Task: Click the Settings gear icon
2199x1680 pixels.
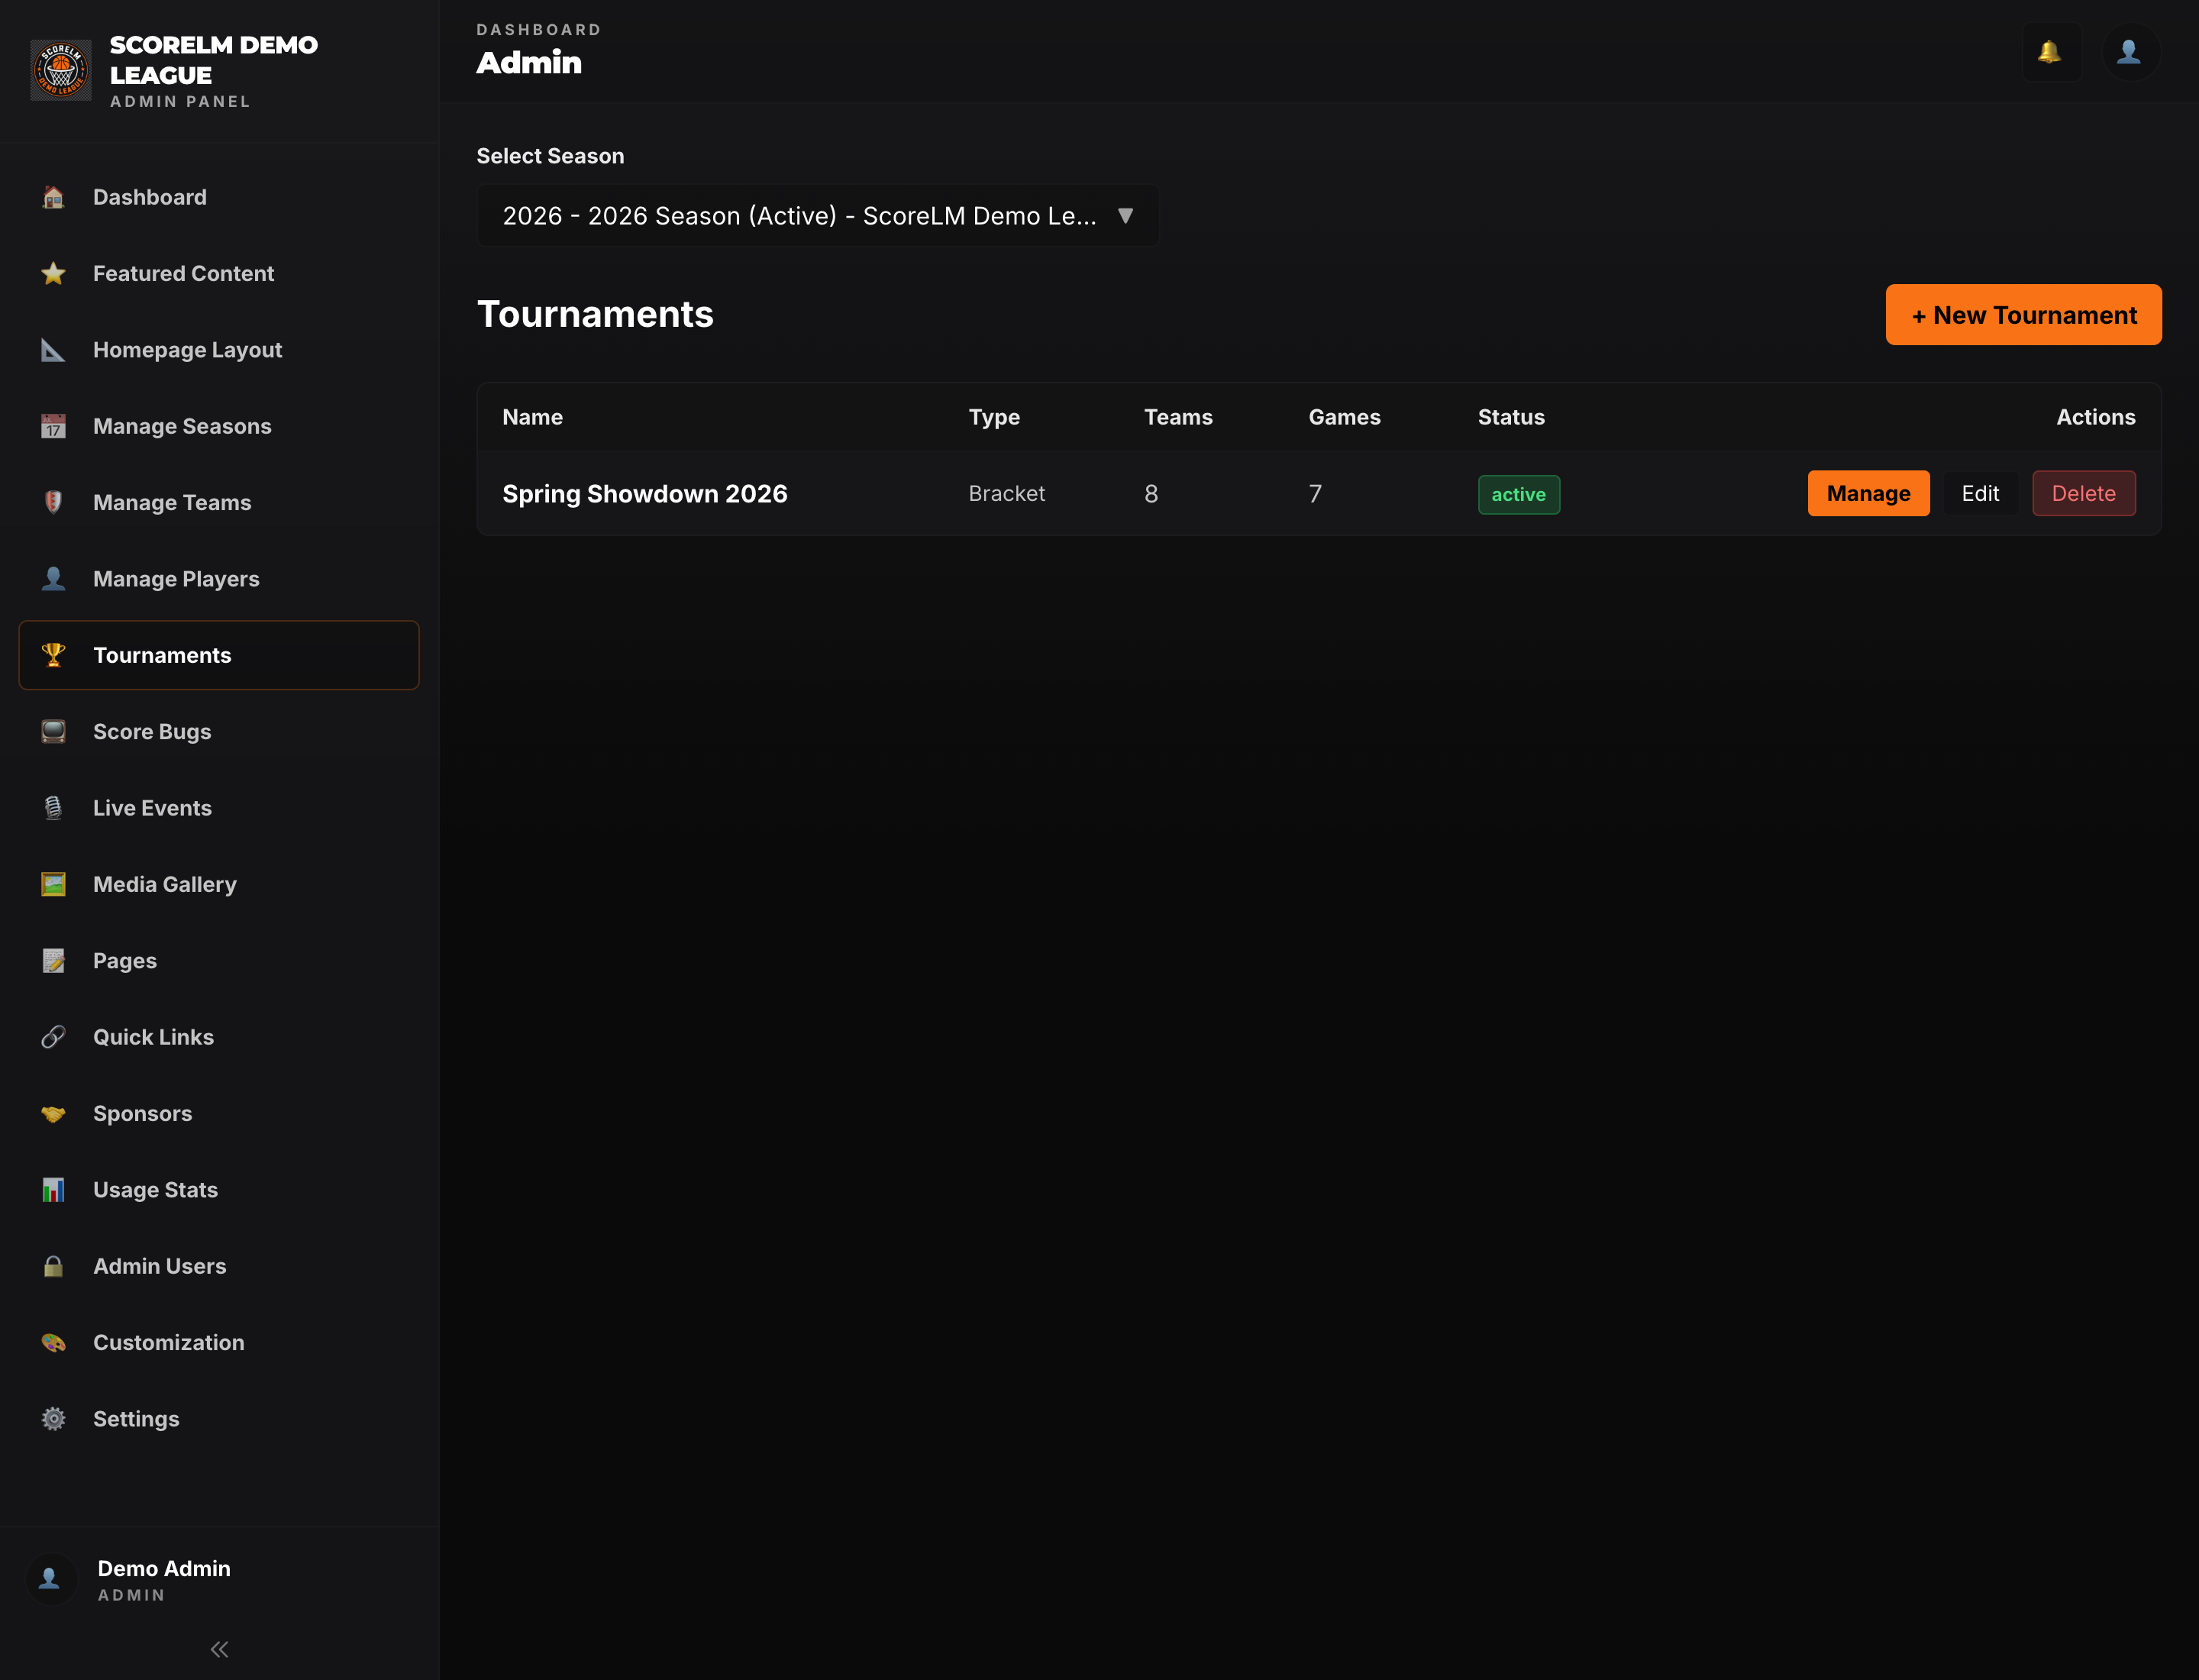Action: pyautogui.click(x=53, y=1418)
